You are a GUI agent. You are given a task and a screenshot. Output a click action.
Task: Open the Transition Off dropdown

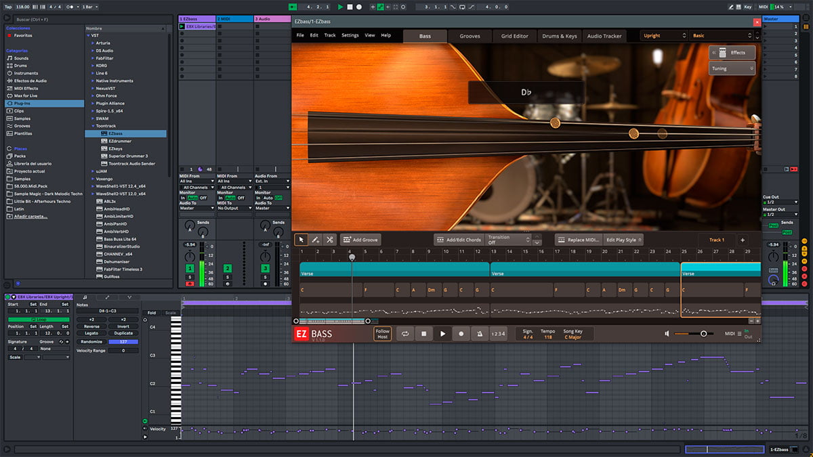(x=508, y=240)
